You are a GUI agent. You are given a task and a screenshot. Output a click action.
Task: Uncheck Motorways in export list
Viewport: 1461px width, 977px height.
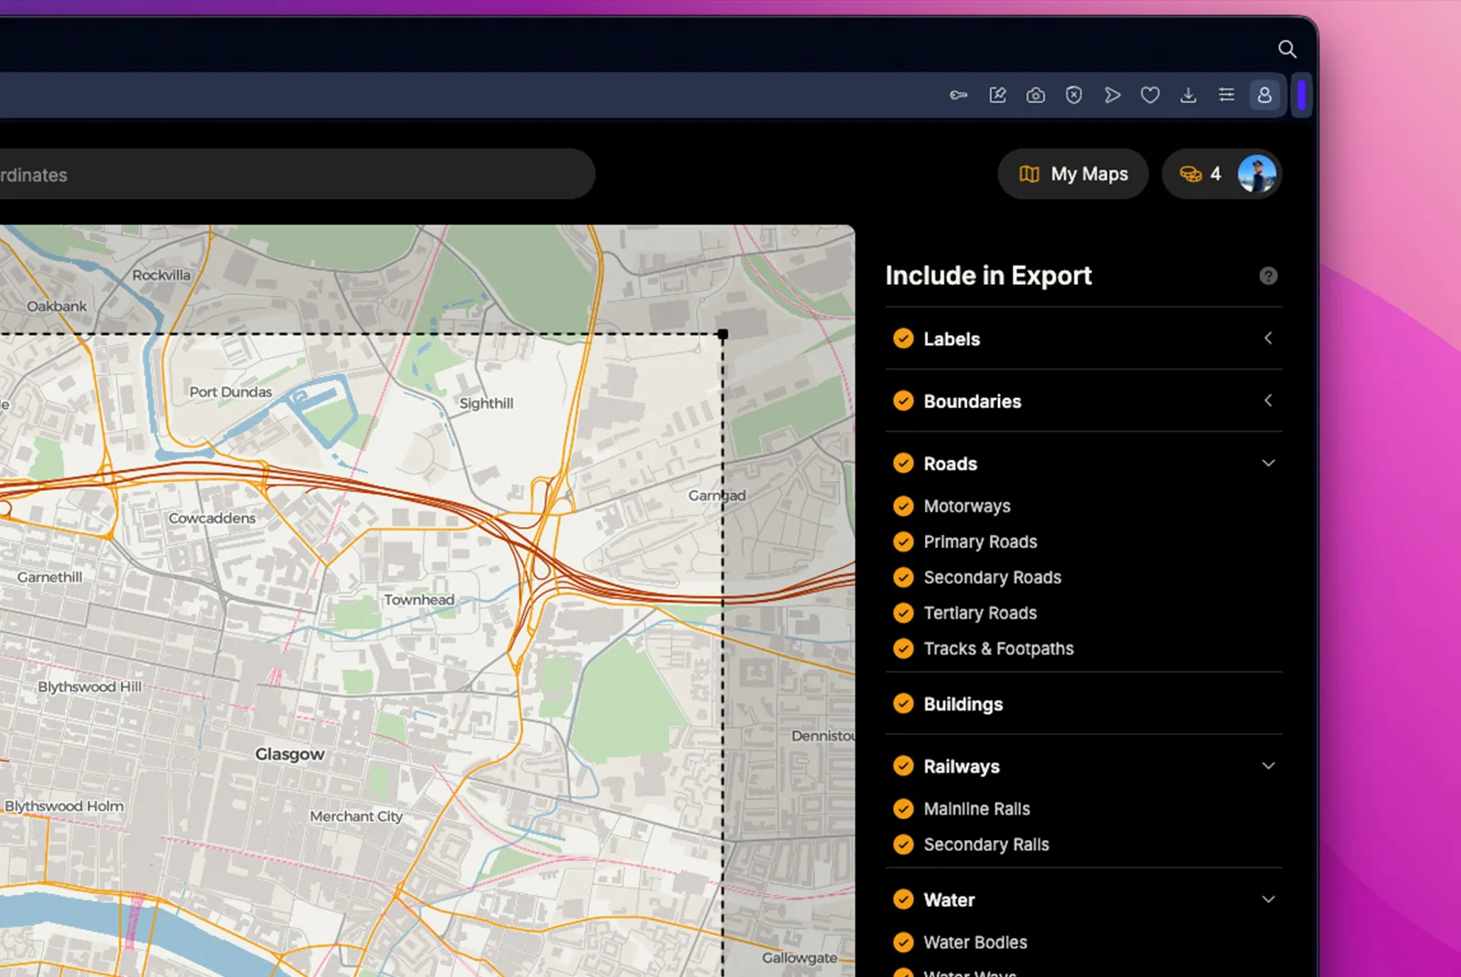[x=903, y=506]
